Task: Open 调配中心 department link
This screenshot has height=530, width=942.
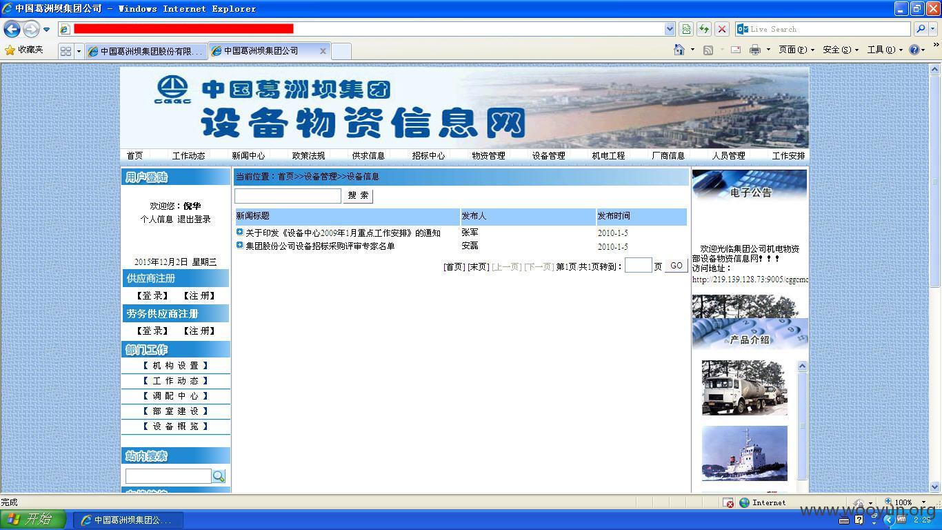Action: click(176, 396)
